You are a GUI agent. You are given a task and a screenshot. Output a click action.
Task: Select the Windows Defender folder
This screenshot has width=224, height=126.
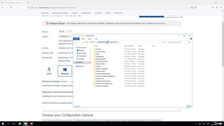tap(102, 69)
